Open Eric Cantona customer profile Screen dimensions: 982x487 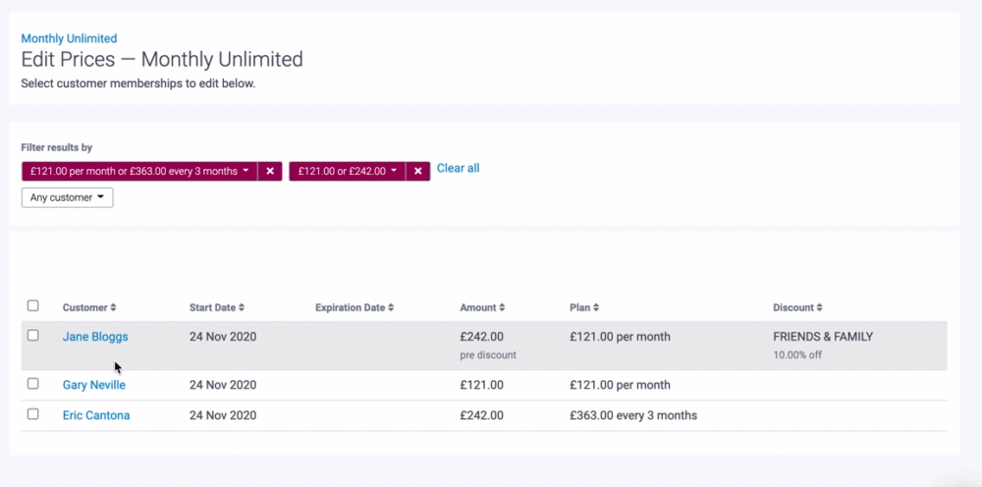pos(96,415)
